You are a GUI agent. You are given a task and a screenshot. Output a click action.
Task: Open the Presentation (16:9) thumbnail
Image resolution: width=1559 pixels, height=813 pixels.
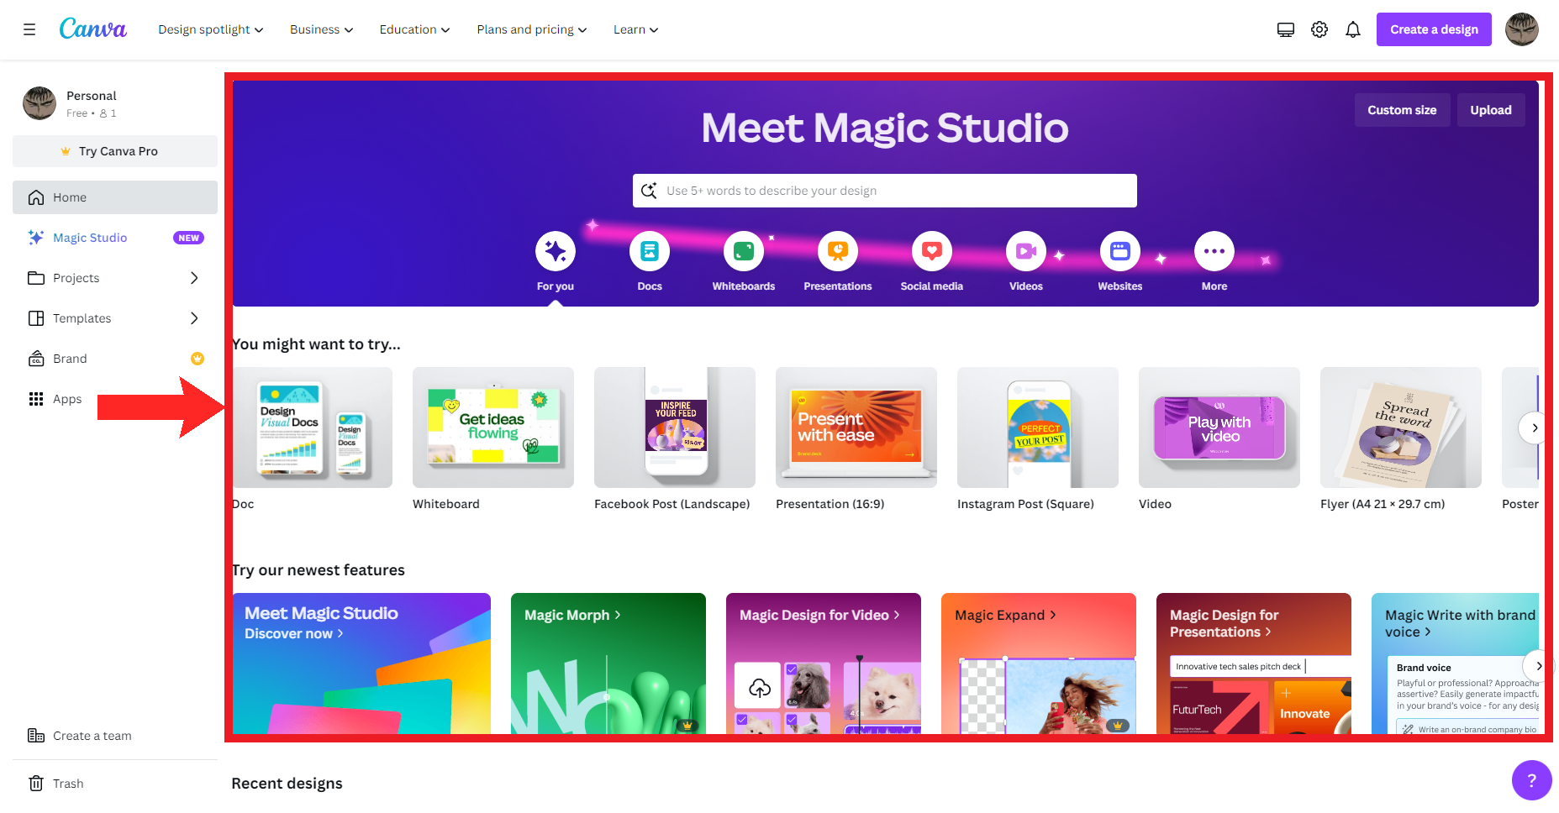[x=856, y=427]
